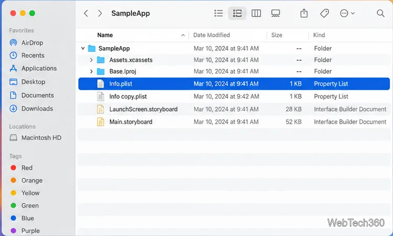Expand the Base.lproj folder
The height and width of the screenshot is (236, 393).
(91, 71)
